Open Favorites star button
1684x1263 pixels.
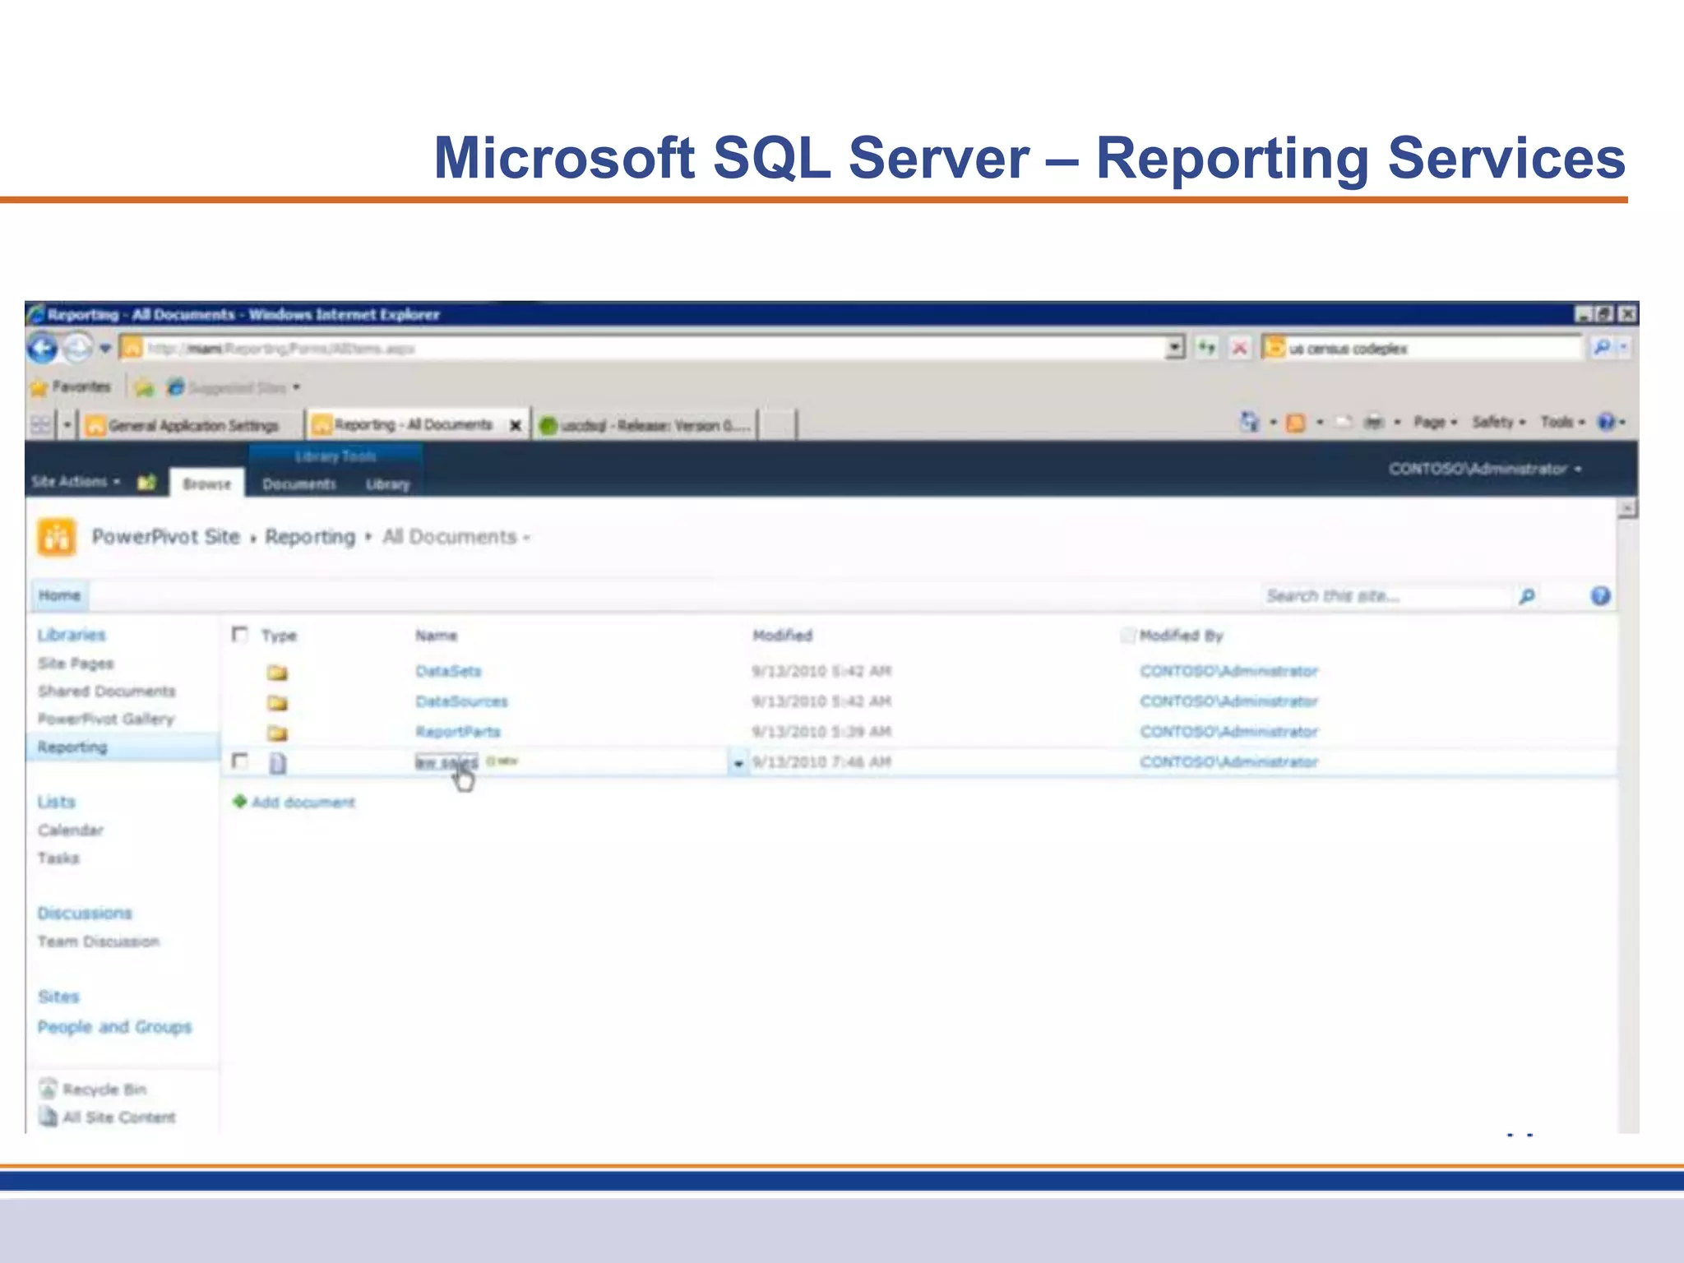(71, 386)
